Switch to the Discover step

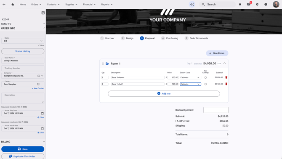pyautogui.click(x=107, y=38)
